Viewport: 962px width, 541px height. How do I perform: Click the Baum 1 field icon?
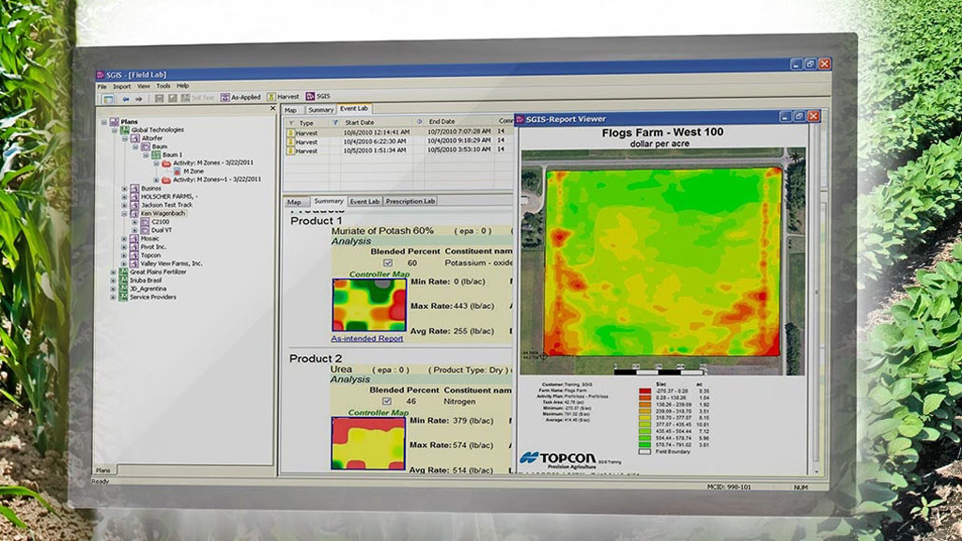click(x=156, y=155)
